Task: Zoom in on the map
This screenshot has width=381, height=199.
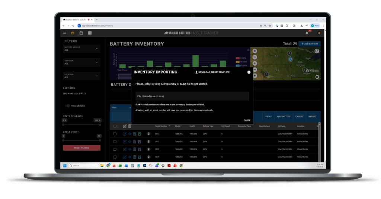Action: click(x=254, y=63)
